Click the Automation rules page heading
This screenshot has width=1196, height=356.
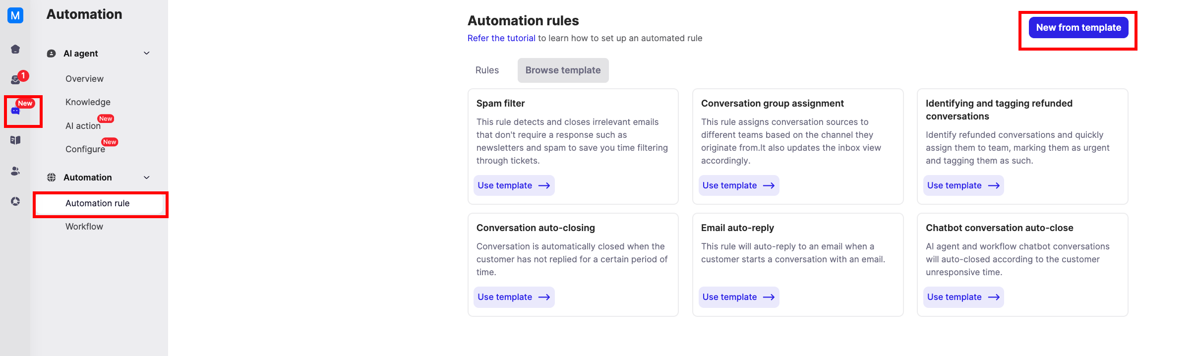click(x=523, y=20)
